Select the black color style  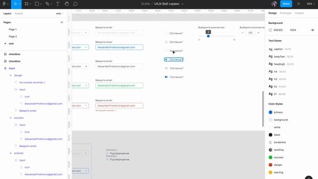click(x=274, y=135)
